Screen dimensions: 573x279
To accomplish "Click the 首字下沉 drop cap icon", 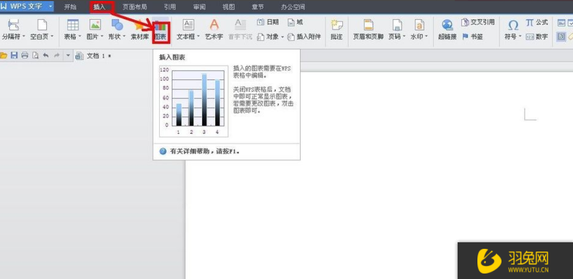I will (240, 30).
